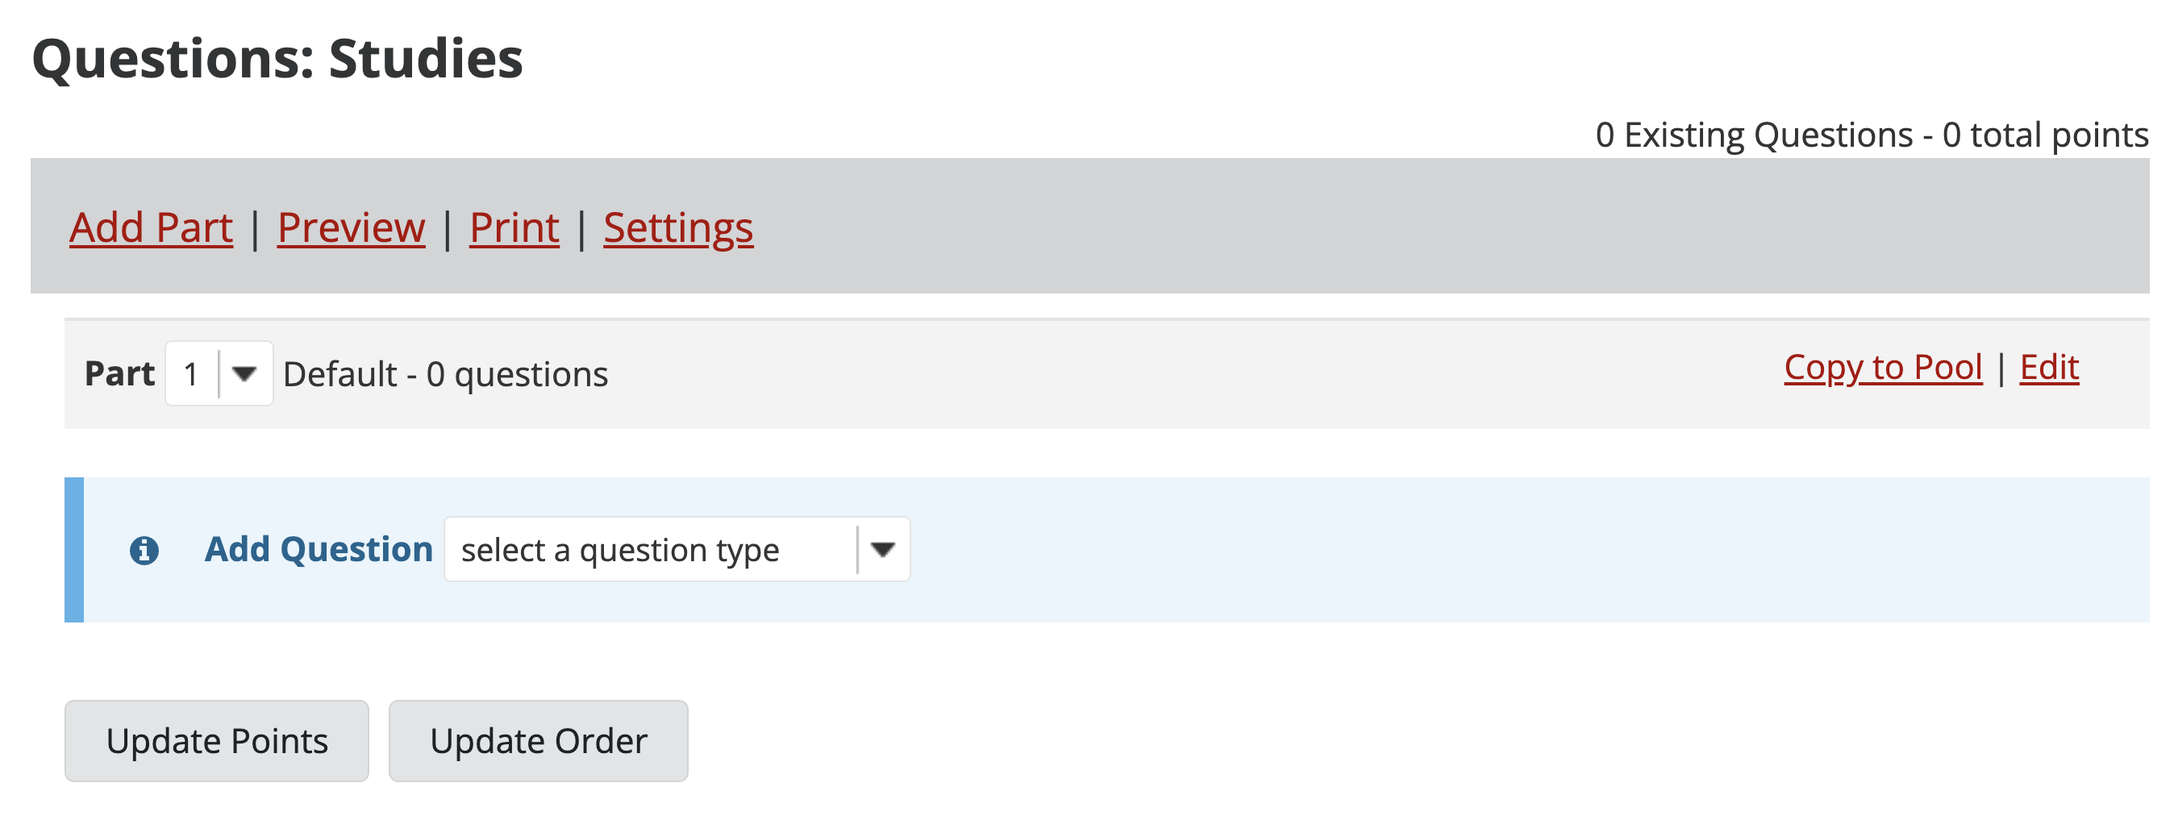Click the blue accent bar of Add Question panel
The image size is (2174, 816).
(74, 551)
